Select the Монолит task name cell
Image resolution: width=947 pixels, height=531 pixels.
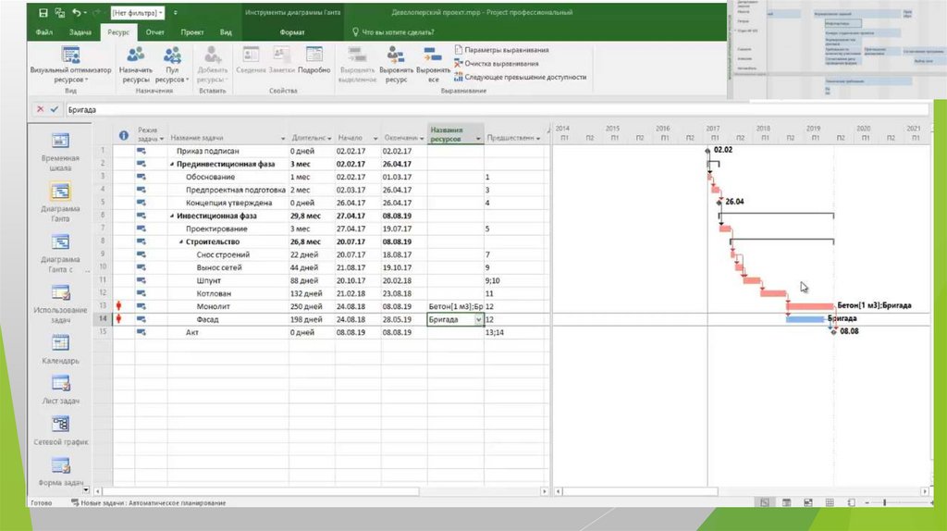pyautogui.click(x=228, y=306)
